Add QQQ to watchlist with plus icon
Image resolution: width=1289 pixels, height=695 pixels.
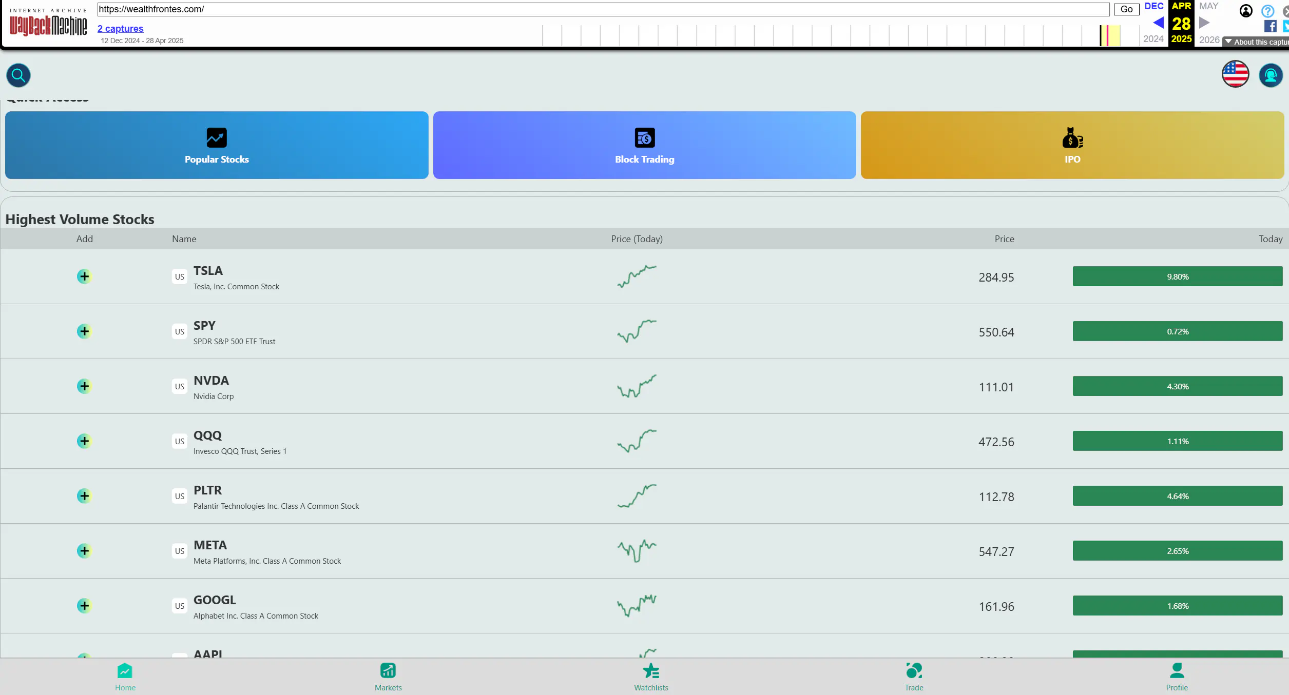84,441
